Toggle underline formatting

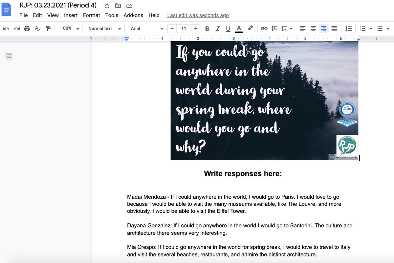point(228,29)
